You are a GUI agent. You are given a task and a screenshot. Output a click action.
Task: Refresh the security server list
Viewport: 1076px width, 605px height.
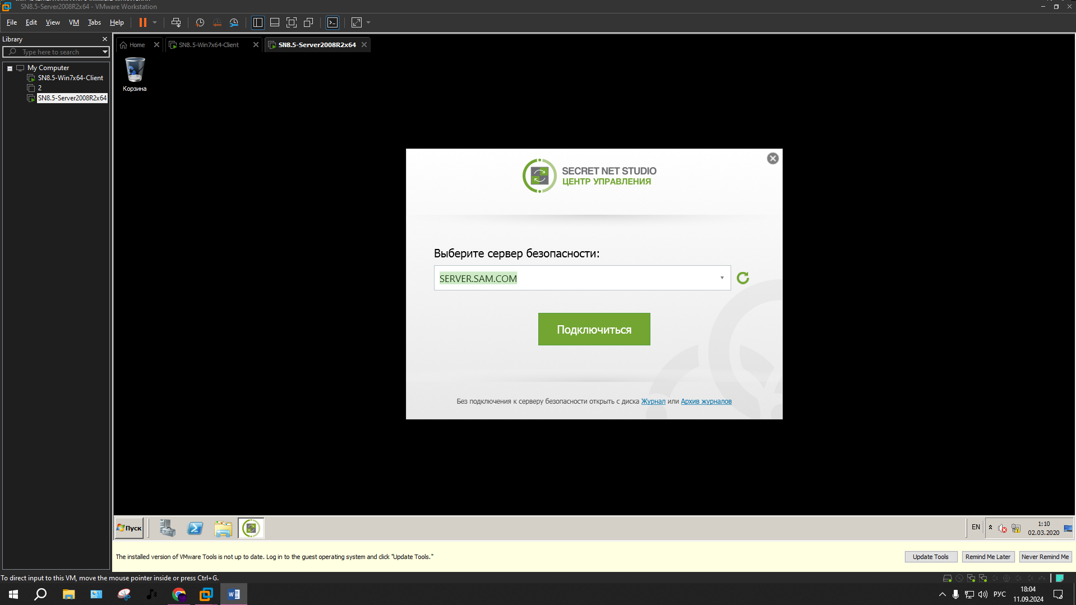coord(743,278)
